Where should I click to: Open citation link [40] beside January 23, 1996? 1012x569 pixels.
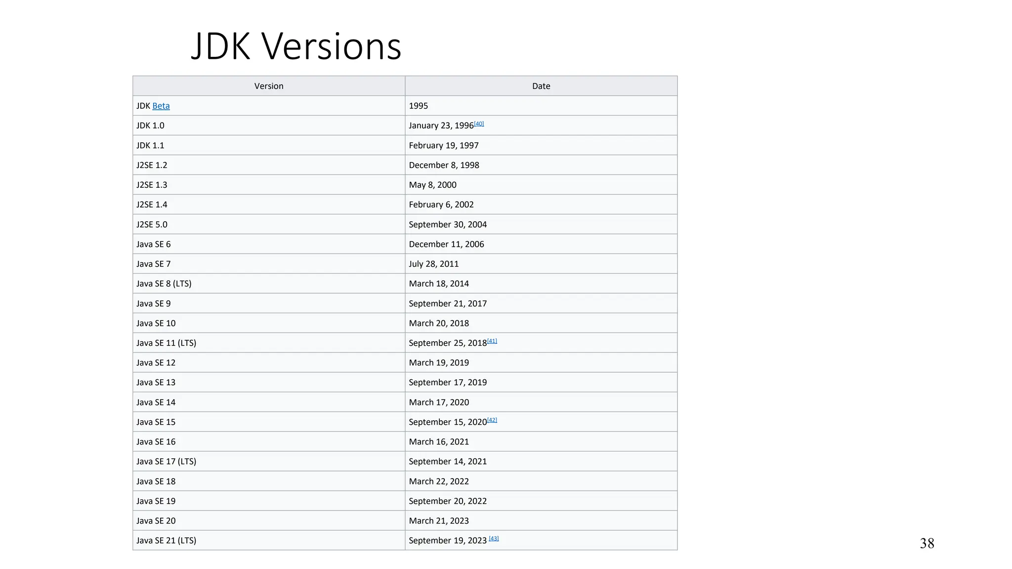[x=479, y=123]
